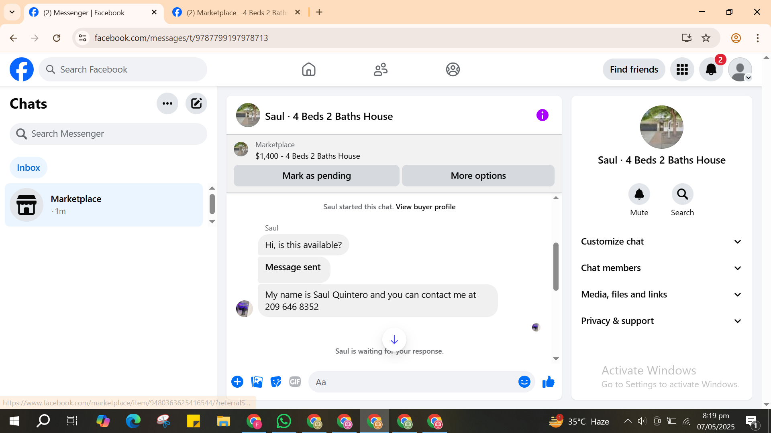This screenshot has width=771, height=433.
Task: Open the emoji picker smiley icon
Action: [524, 382]
